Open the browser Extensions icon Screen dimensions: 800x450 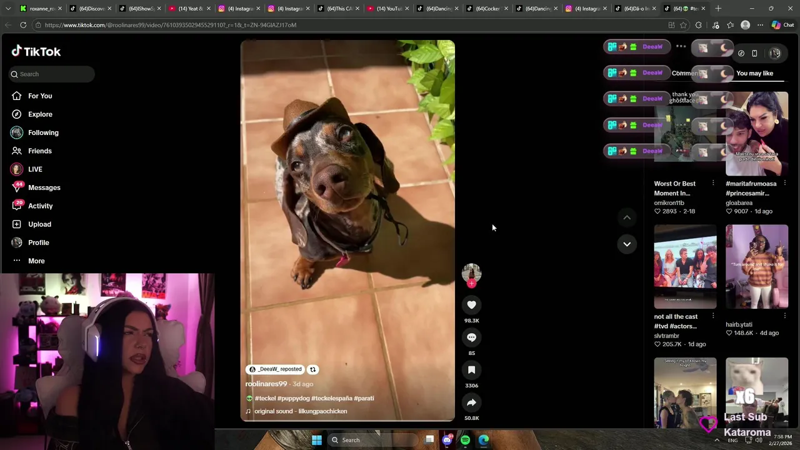point(699,25)
